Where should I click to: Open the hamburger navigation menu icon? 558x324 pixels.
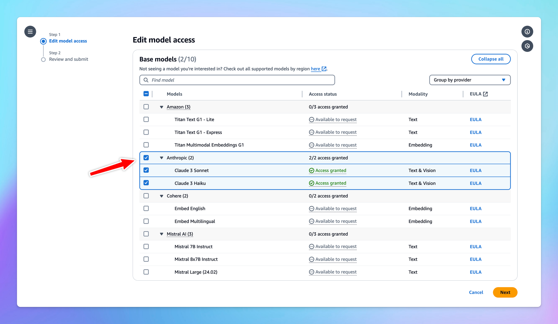[30, 32]
